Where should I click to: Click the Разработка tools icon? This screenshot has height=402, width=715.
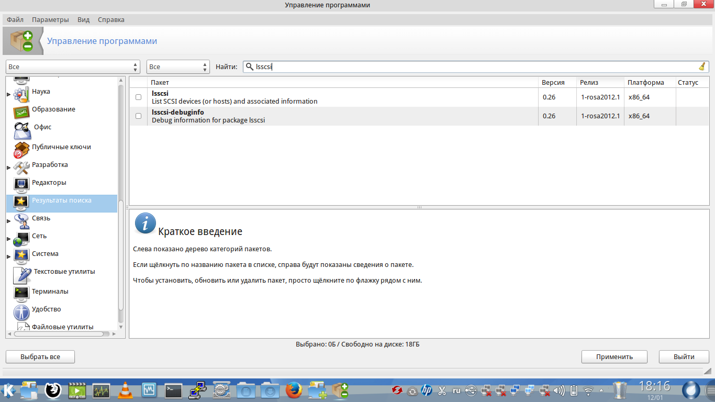pos(21,167)
